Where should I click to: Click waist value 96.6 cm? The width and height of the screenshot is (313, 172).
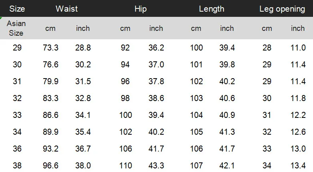(x=50, y=166)
